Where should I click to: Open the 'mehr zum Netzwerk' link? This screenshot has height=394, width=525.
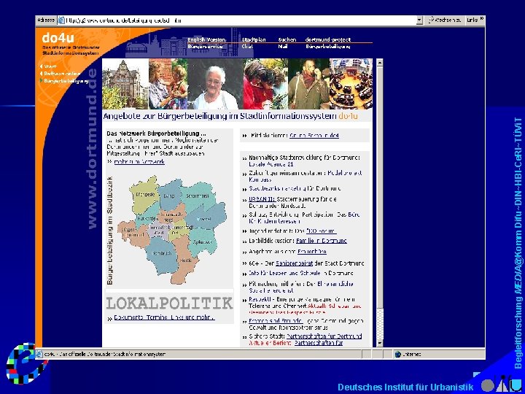[139, 161]
